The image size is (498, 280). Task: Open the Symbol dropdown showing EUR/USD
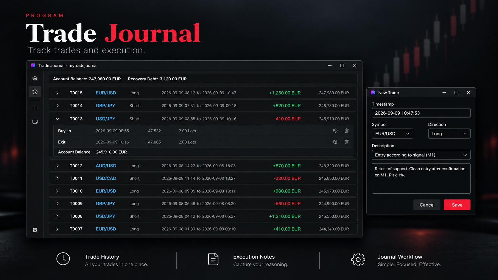click(392, 134)
